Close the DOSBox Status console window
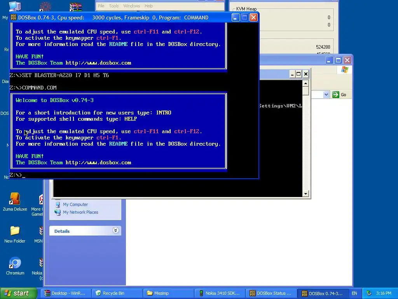The height and width of the screenshot is (299, 398). [x=306, y=74]
